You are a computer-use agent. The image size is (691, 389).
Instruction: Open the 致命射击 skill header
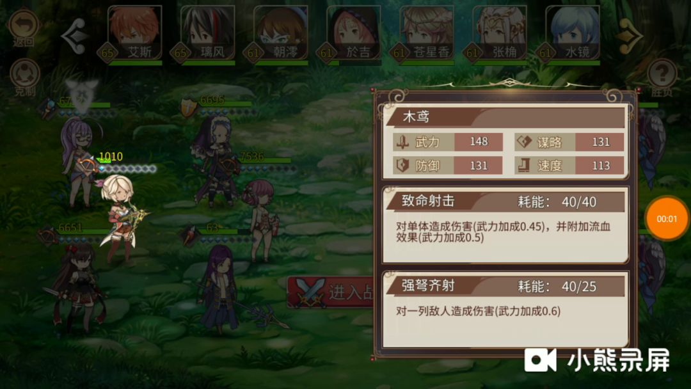pyautogui.click(x=505, y=202)
